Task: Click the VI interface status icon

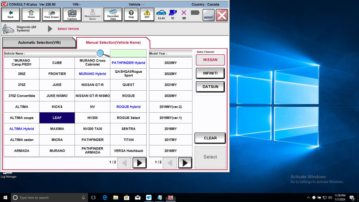Action: pyautogui.click(x=173, y=15)
